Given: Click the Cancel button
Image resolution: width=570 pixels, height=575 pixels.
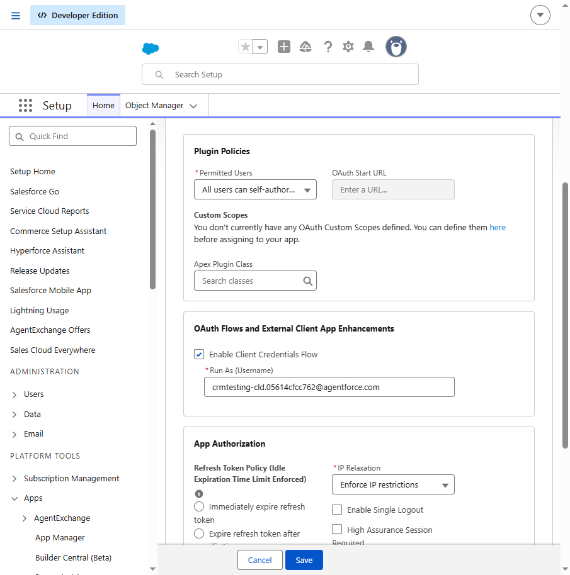Looking at the screenshot, I should coord(260,560).
